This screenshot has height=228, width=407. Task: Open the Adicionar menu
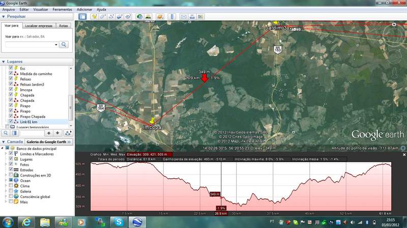click(x=84, y=9)
